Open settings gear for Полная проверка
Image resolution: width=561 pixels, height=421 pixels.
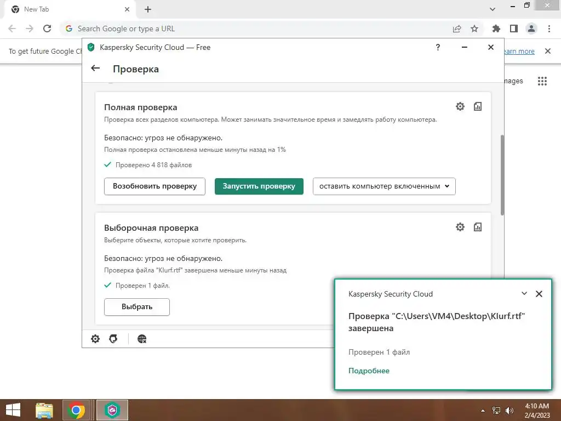460,106
